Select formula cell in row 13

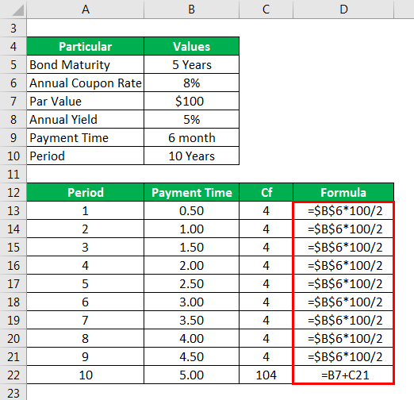[343, 210]
